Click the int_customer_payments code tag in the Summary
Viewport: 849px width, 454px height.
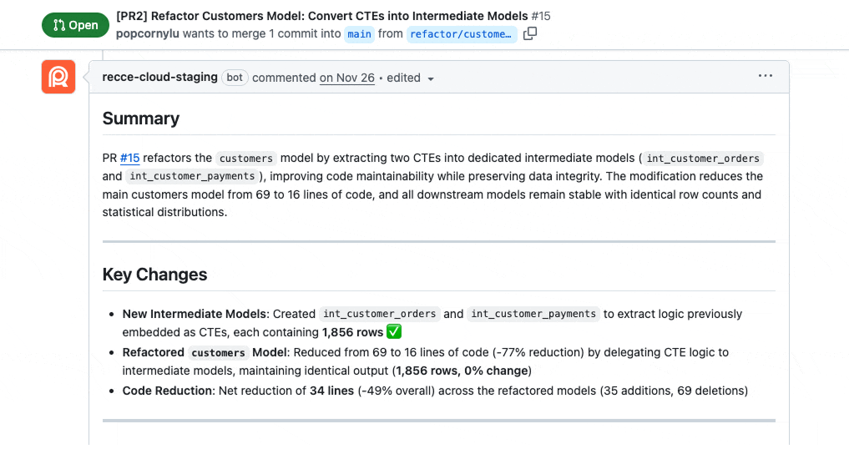point(191,176)
